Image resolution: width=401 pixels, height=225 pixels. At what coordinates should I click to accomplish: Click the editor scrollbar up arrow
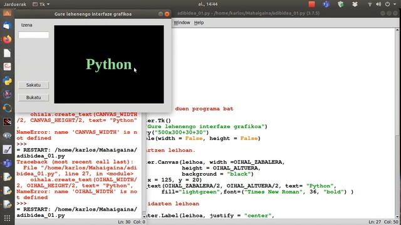tap(397, 31)
